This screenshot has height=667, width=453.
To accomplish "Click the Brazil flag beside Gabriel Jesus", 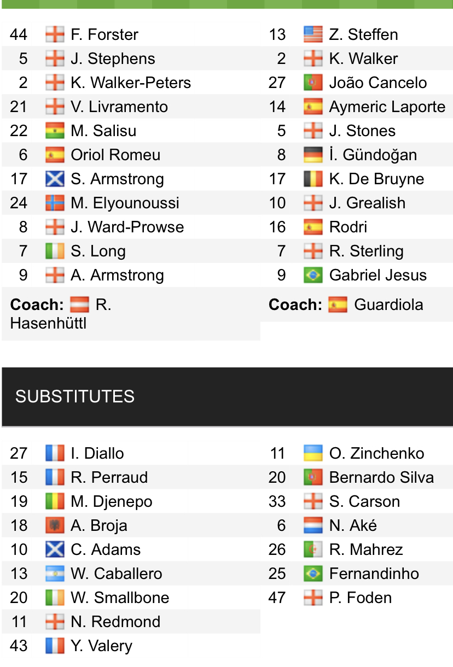I will [312, 275].
